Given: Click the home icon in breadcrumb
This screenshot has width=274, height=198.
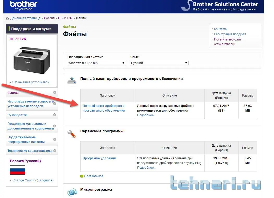Looking at the screenshot, I should [7, 18].
